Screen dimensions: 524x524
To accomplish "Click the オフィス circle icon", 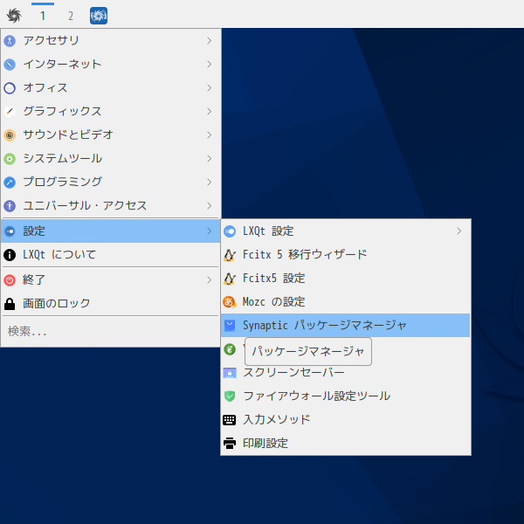I will click(10, 88).
